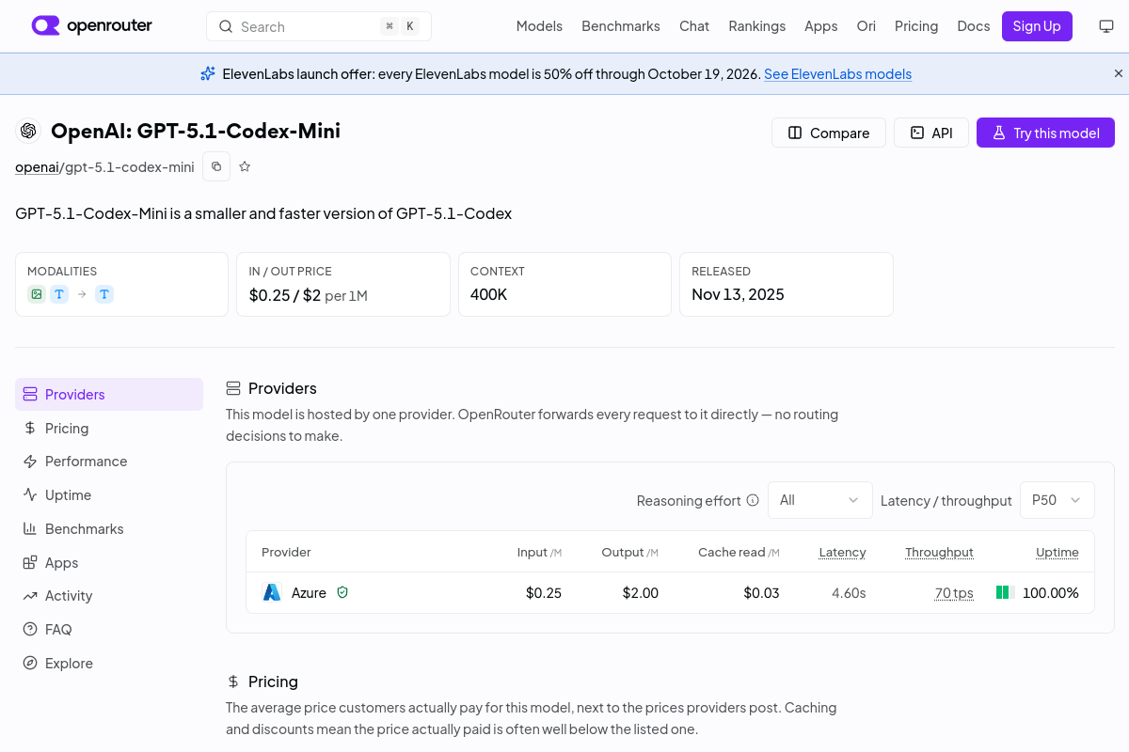The image size is (1129, 752).
Task: Favorite this model with the star icon
Action: [245, 166]
